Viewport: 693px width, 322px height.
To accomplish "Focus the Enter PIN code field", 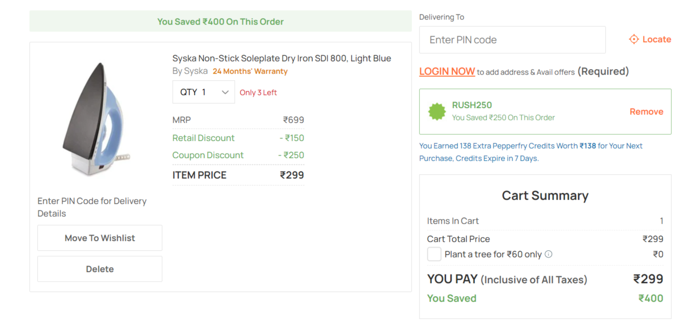I will point(512,40).
